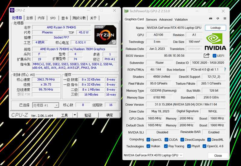The height and width of the screenshot is (166, 241).
Task: Click the Subvendor Razer value
Action: [x=160, y=63]
